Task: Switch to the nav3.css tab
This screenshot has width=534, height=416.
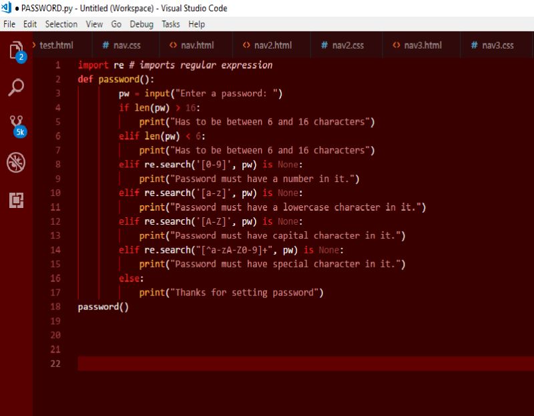Action: pos(497,45)
